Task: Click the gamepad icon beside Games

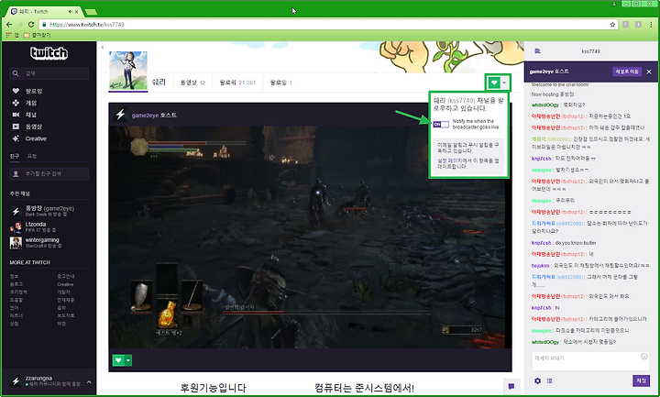Action: (16, 103)
